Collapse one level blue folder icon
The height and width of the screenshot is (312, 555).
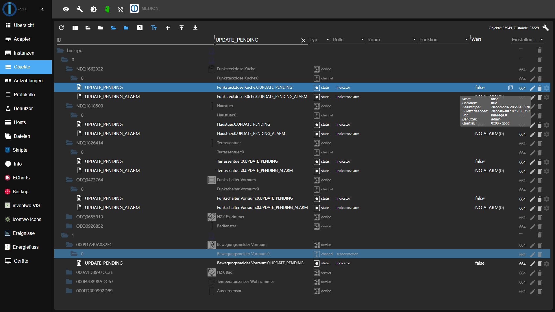[x=126, y=28]
